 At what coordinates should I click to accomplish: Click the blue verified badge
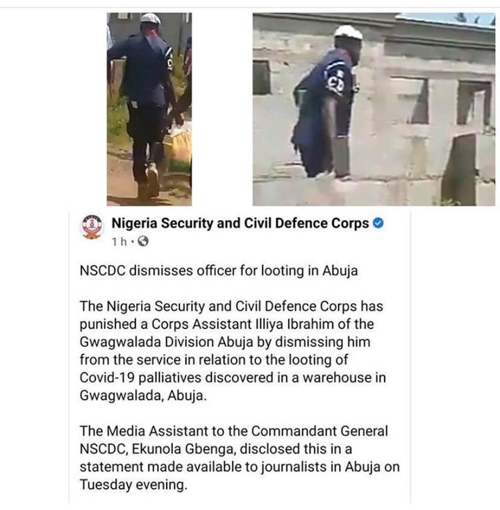pyautogui.click(x=378, y=223)
